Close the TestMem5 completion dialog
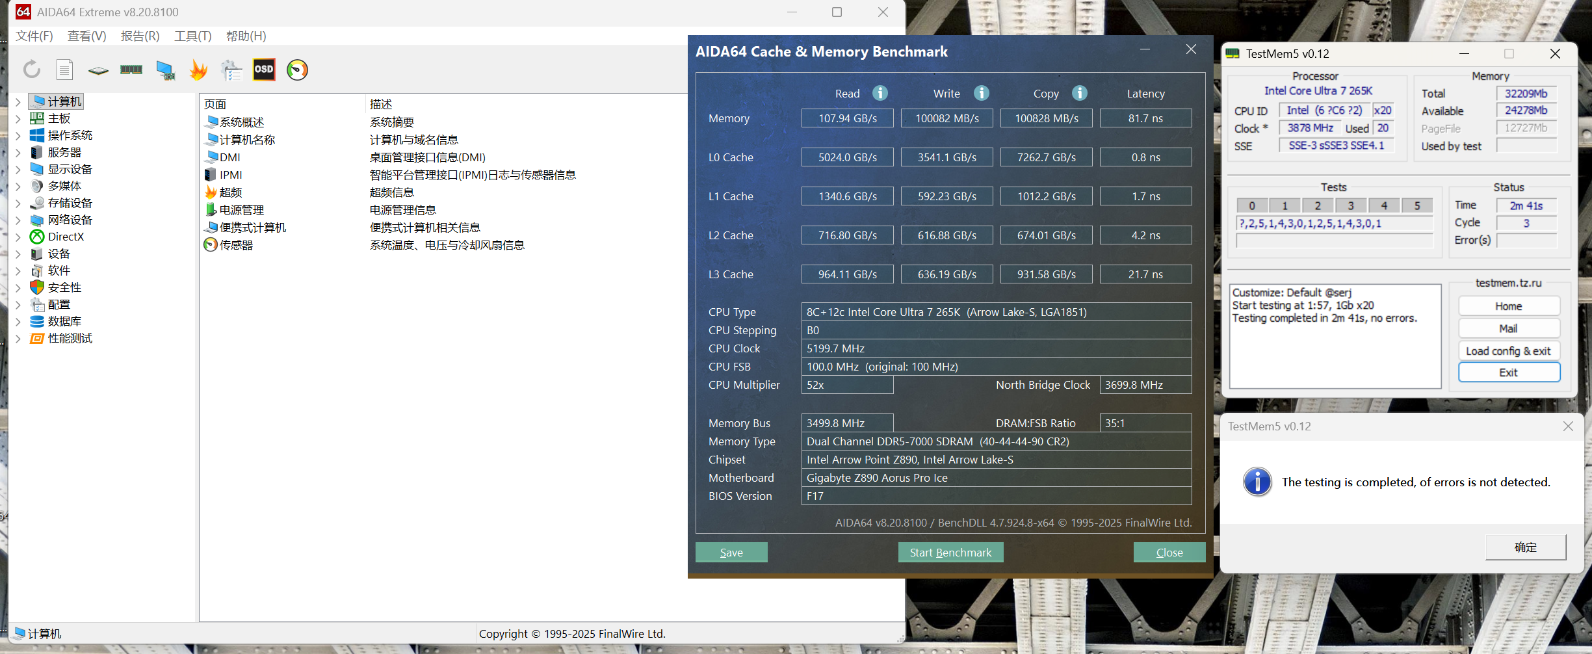The height and width of the screenshot is (654, 1592). coord(1568,426)
